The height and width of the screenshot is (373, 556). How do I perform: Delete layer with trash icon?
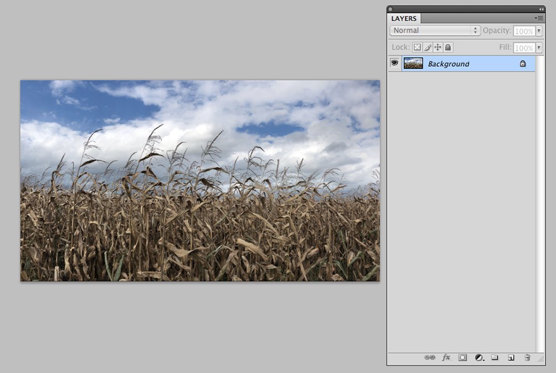pyautogui.click(x=527, y=357)
